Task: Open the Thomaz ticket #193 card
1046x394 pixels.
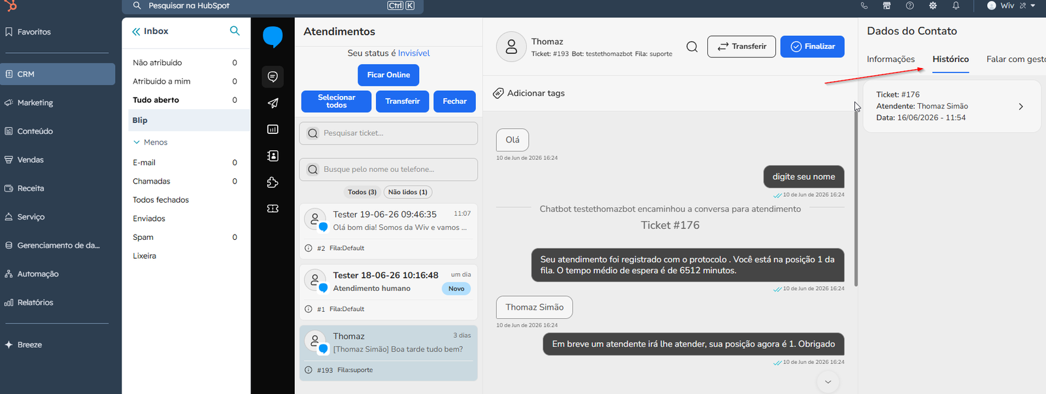Action: 388,353
